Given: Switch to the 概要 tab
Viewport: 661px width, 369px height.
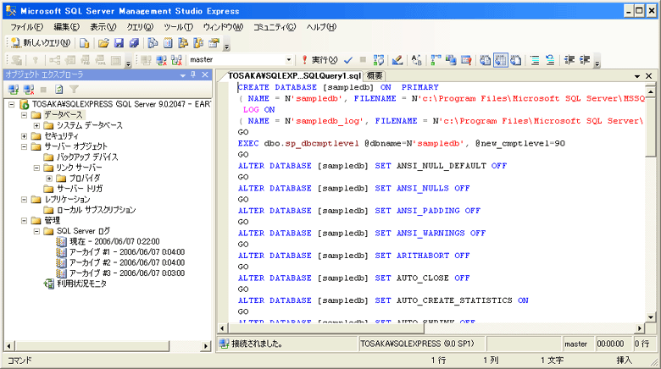Looking at the screenshot, I should pos(375,76).
